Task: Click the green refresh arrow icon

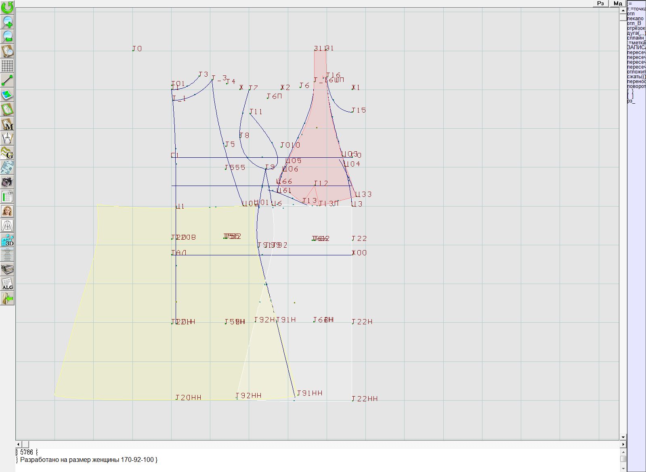Action: point(7,7)
